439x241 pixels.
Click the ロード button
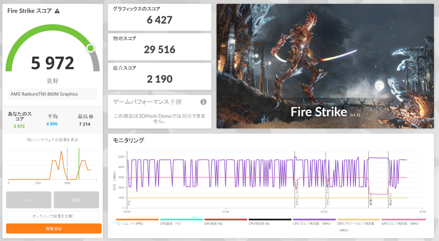tap(29, 200)
